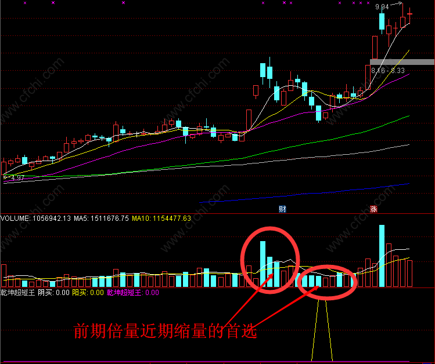
Task: Click the white 乾坤超短王 indicator title
Action: coord(18,293)
